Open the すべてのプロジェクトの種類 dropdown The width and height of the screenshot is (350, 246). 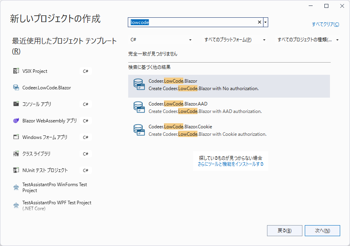click(308, 40)
